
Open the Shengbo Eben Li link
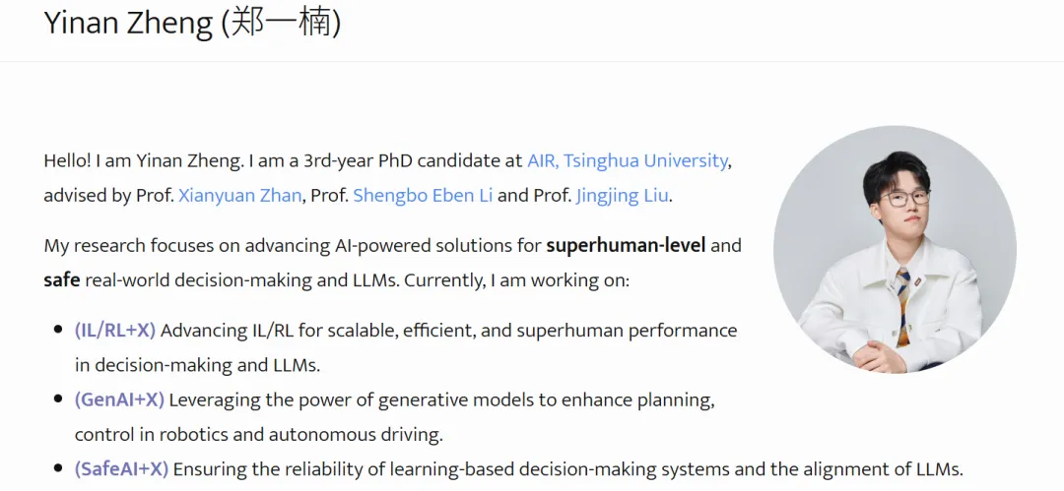(423, 195)
